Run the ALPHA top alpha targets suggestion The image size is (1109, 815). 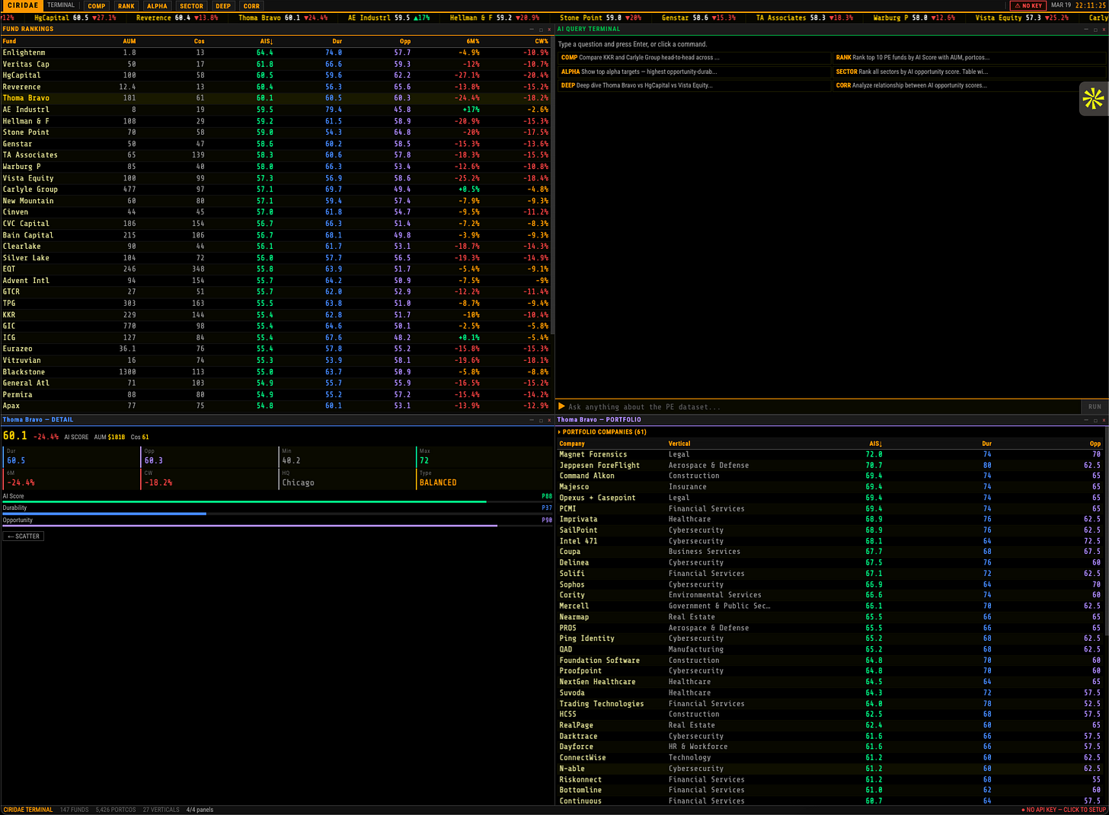(x=694, y=72)
